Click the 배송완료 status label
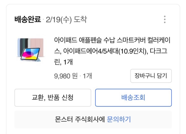 click(x=28, y=19)
